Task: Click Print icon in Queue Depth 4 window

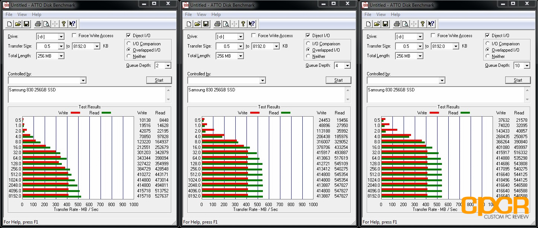Action: tap(217, 24)
